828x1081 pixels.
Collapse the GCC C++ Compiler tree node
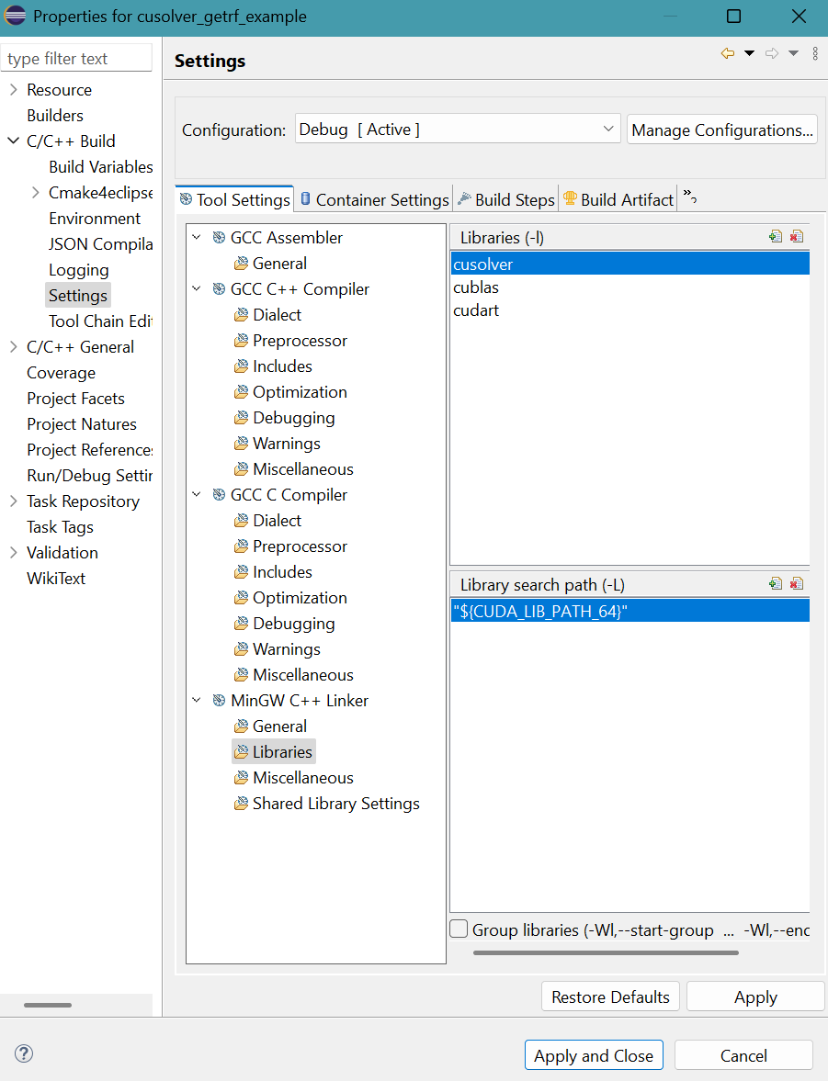tap(197, 289)
